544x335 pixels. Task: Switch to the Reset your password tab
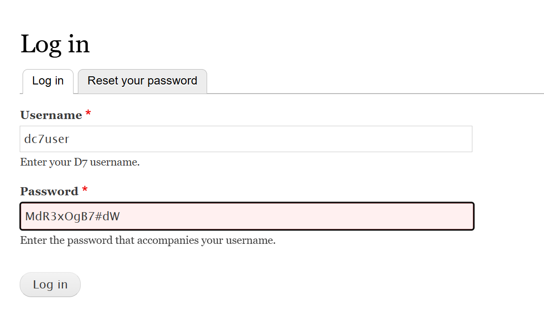pos(142,81)
